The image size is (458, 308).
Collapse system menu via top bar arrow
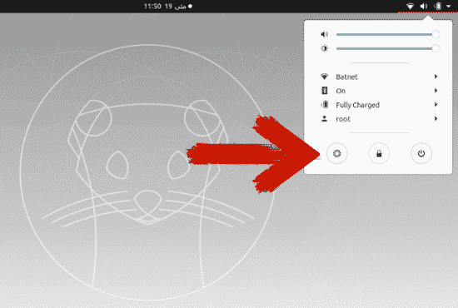[448, 6]
